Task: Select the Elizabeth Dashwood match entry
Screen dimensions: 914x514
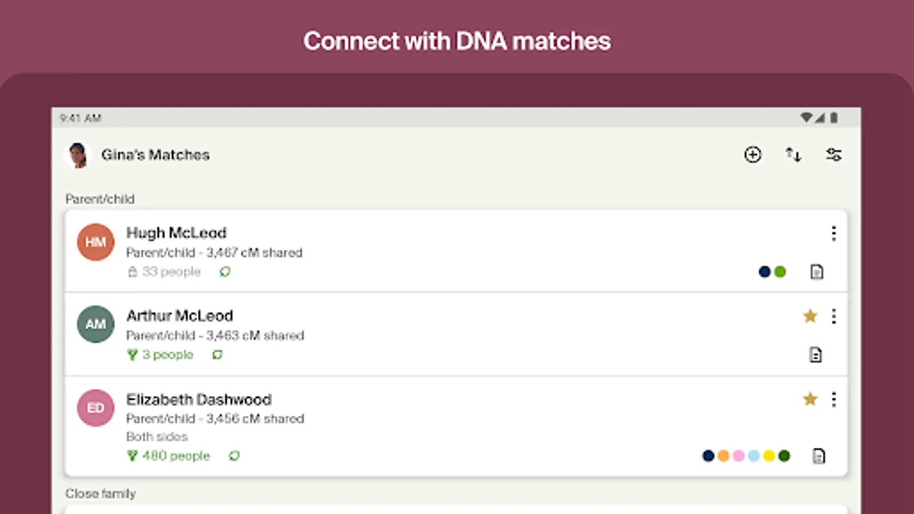Action: 199,400
